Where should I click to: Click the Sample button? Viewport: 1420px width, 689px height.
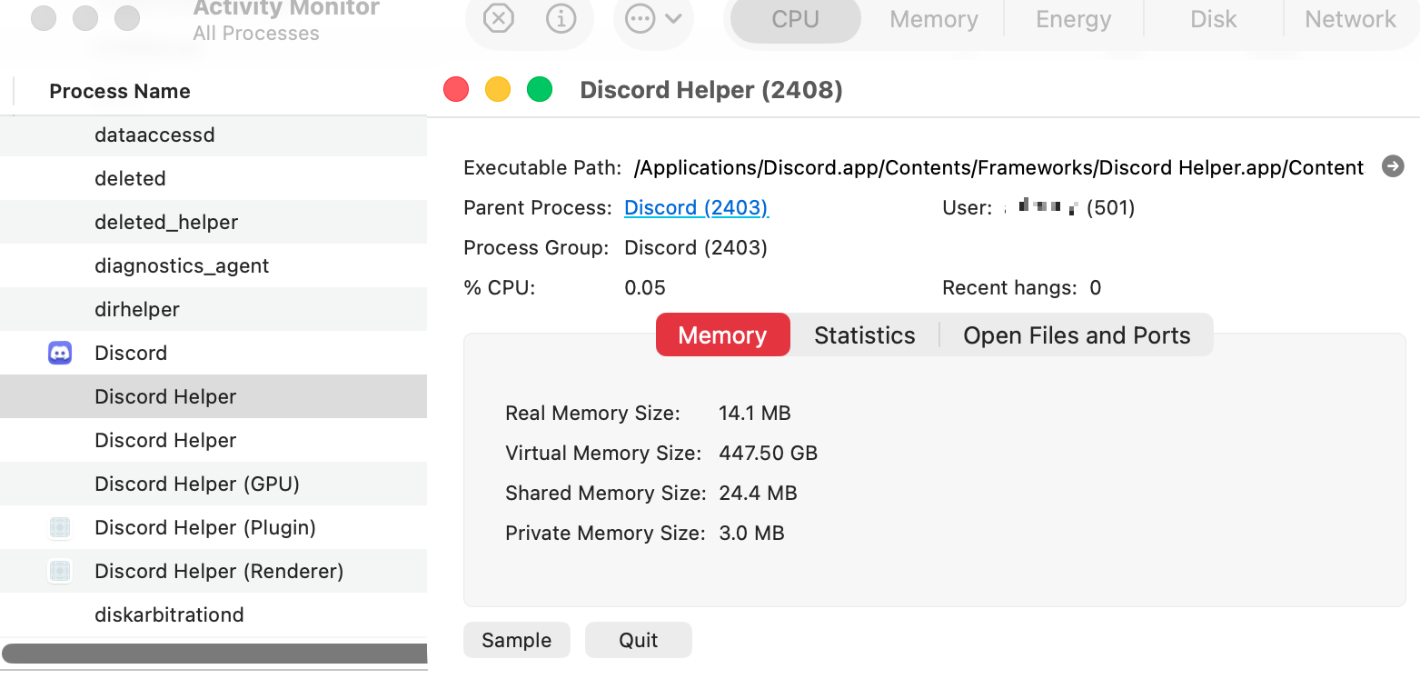point(516,640)
